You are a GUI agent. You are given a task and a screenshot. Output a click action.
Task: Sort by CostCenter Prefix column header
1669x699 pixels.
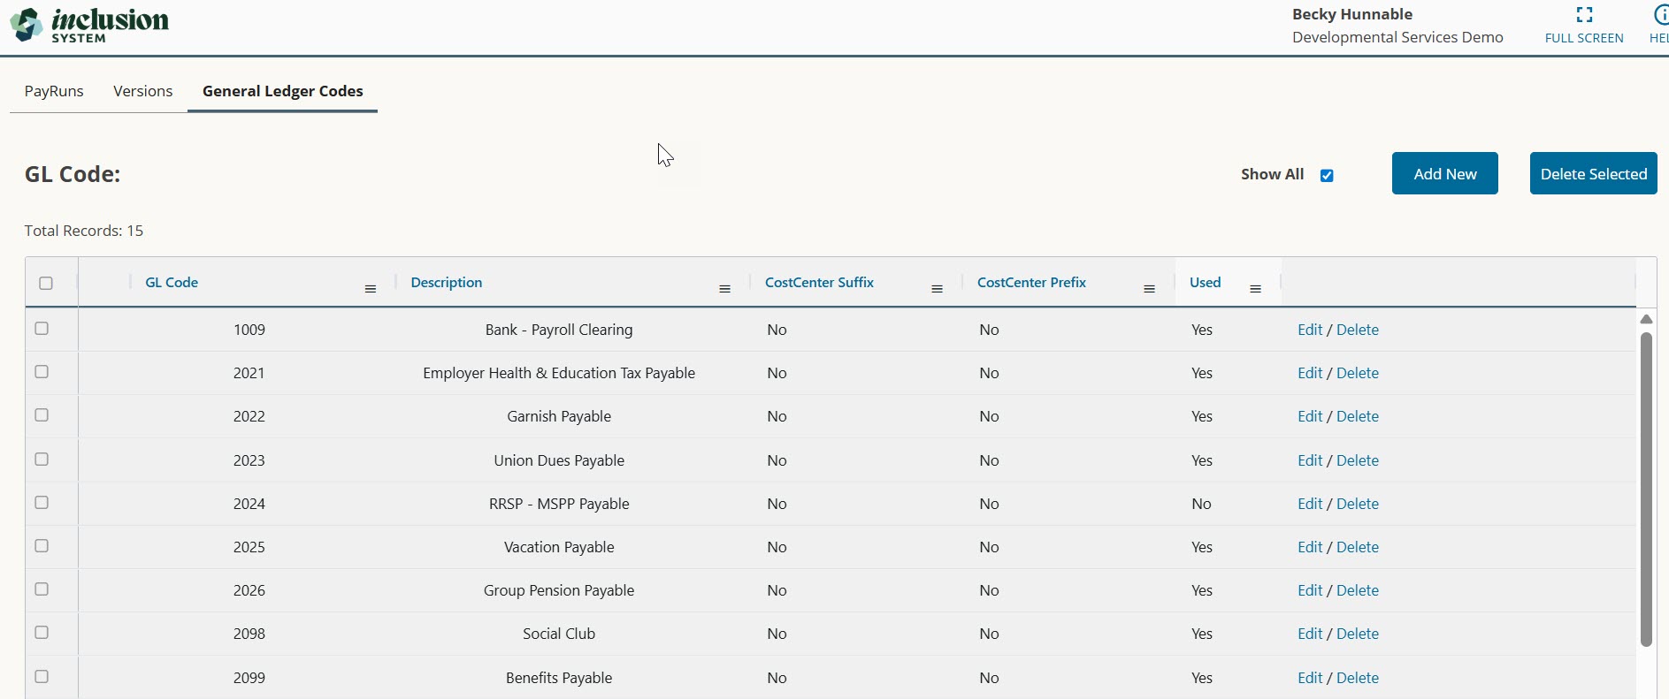click(x=1031, y=282)
